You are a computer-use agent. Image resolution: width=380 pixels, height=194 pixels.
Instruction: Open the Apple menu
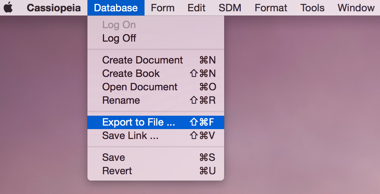[8, 7]
